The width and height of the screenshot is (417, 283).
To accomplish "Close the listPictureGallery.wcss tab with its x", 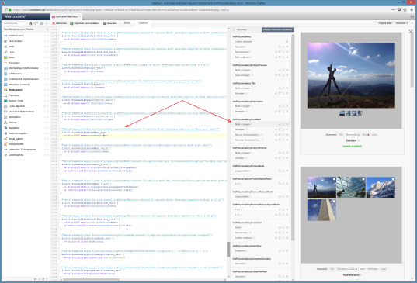I will pos(80,17).
